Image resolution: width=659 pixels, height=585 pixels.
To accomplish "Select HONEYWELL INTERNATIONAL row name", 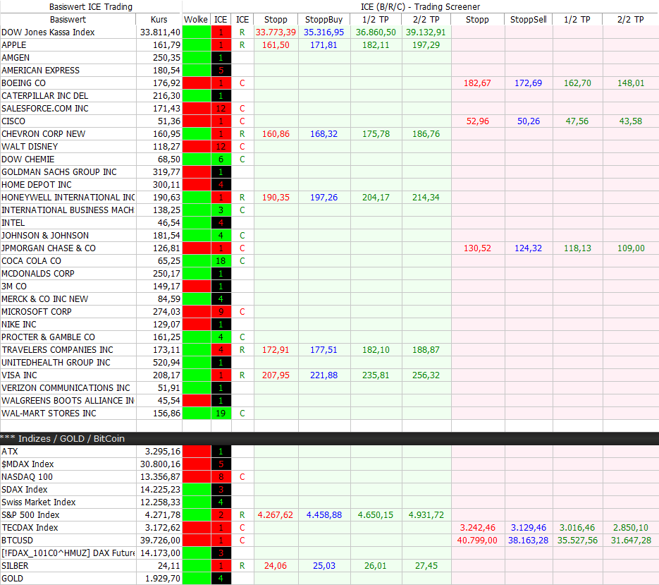I will tap(68, 198).
